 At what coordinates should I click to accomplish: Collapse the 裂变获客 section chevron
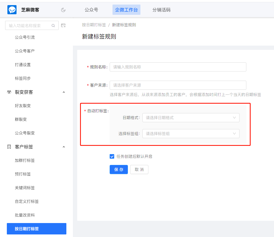64,92
